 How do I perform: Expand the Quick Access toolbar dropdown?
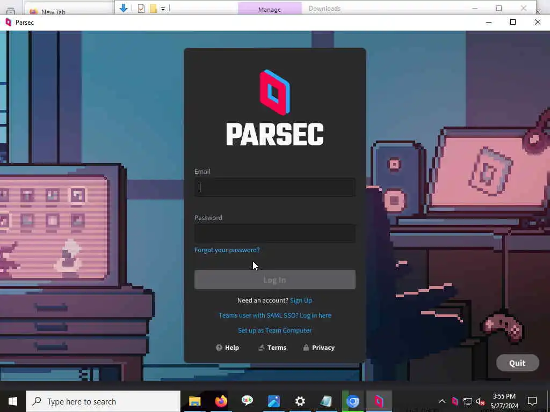pyautogui.click(x=163, y=9)
